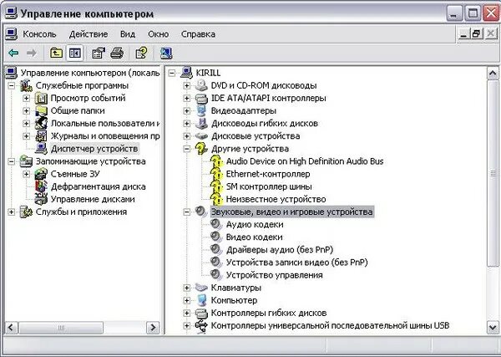The height and width of the screenshot is (357, 501).
Task: Click the Контроллеры гибких дисков icon
Action: 201,313
